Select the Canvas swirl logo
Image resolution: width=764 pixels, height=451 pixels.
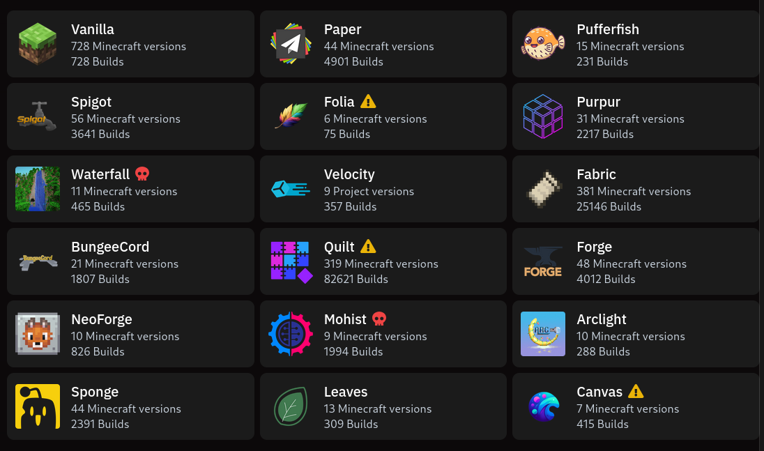tap(543, 406)
